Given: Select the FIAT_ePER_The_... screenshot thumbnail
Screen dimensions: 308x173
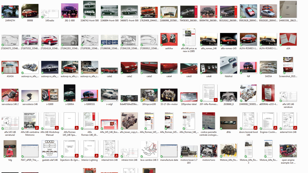Looking at the screenshot, I should click(x=30, y=151).
